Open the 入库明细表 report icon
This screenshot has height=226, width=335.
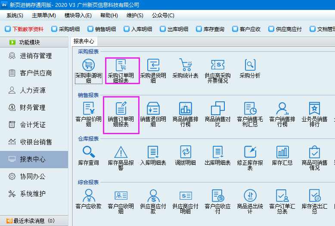click(x=153, y=156)
